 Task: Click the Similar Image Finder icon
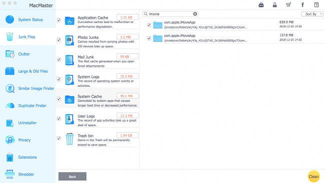[x=9, y=88]
